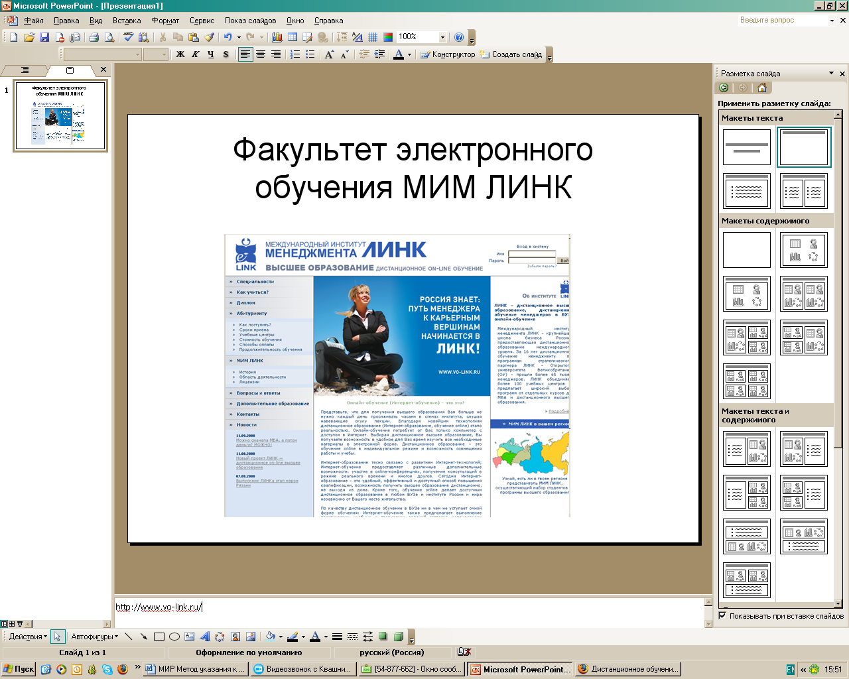This screenshot has width=849, height=679.
Task: Select the Arrow drawing tool
Action: coord(144,637)
